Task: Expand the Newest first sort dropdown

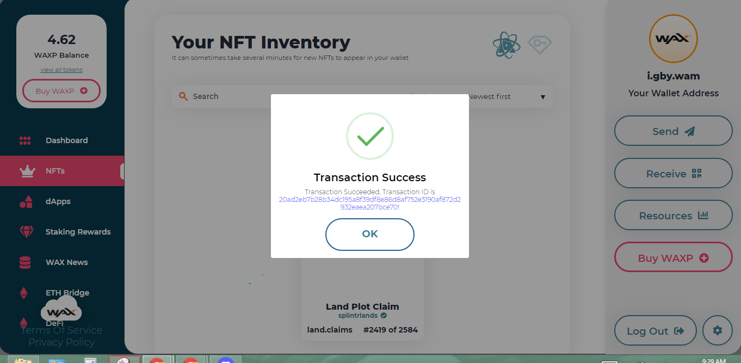Action: 507,97
